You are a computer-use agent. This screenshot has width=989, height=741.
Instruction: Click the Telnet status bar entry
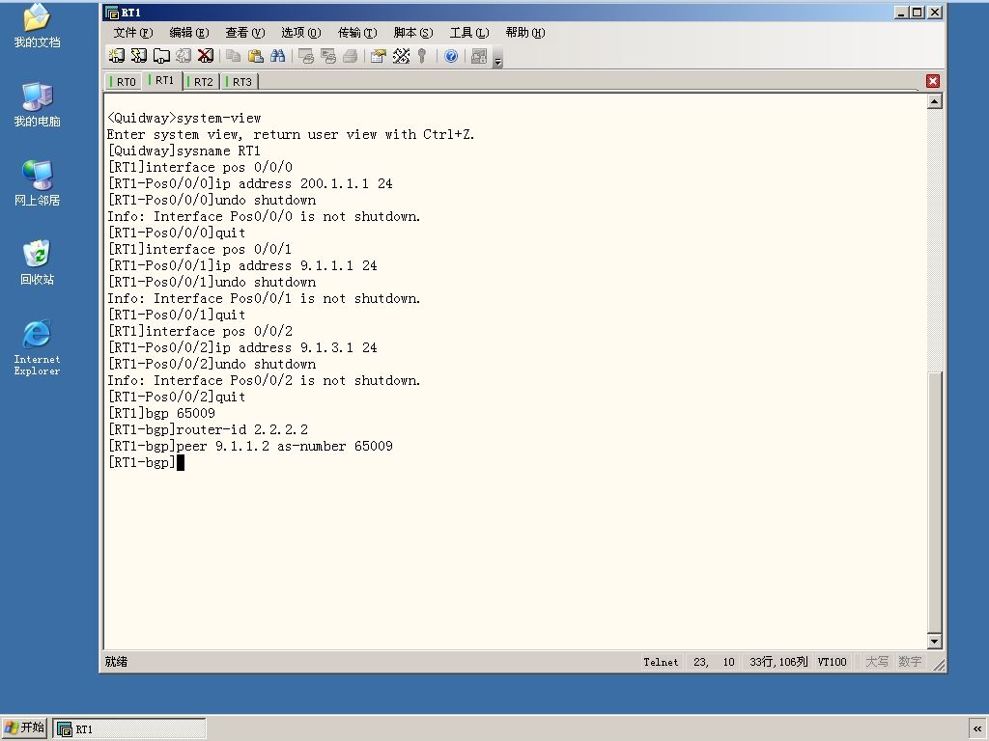pos(661,662)
